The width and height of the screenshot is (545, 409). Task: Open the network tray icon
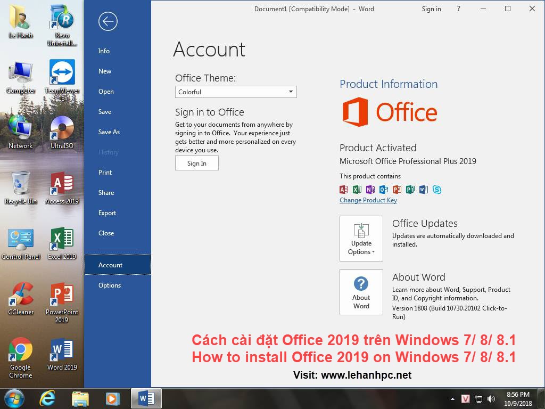tap(478, 399)
